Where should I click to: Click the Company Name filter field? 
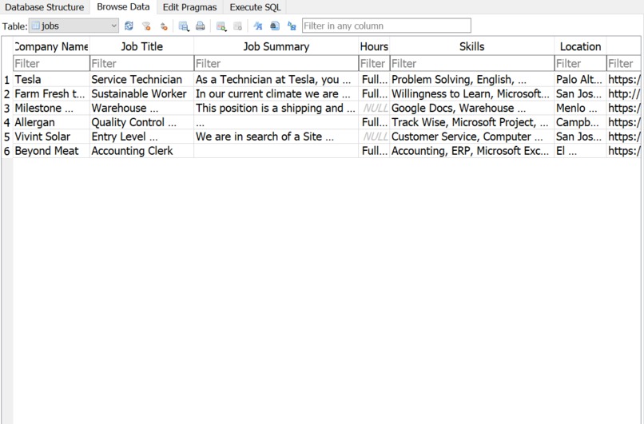(51, 64)
